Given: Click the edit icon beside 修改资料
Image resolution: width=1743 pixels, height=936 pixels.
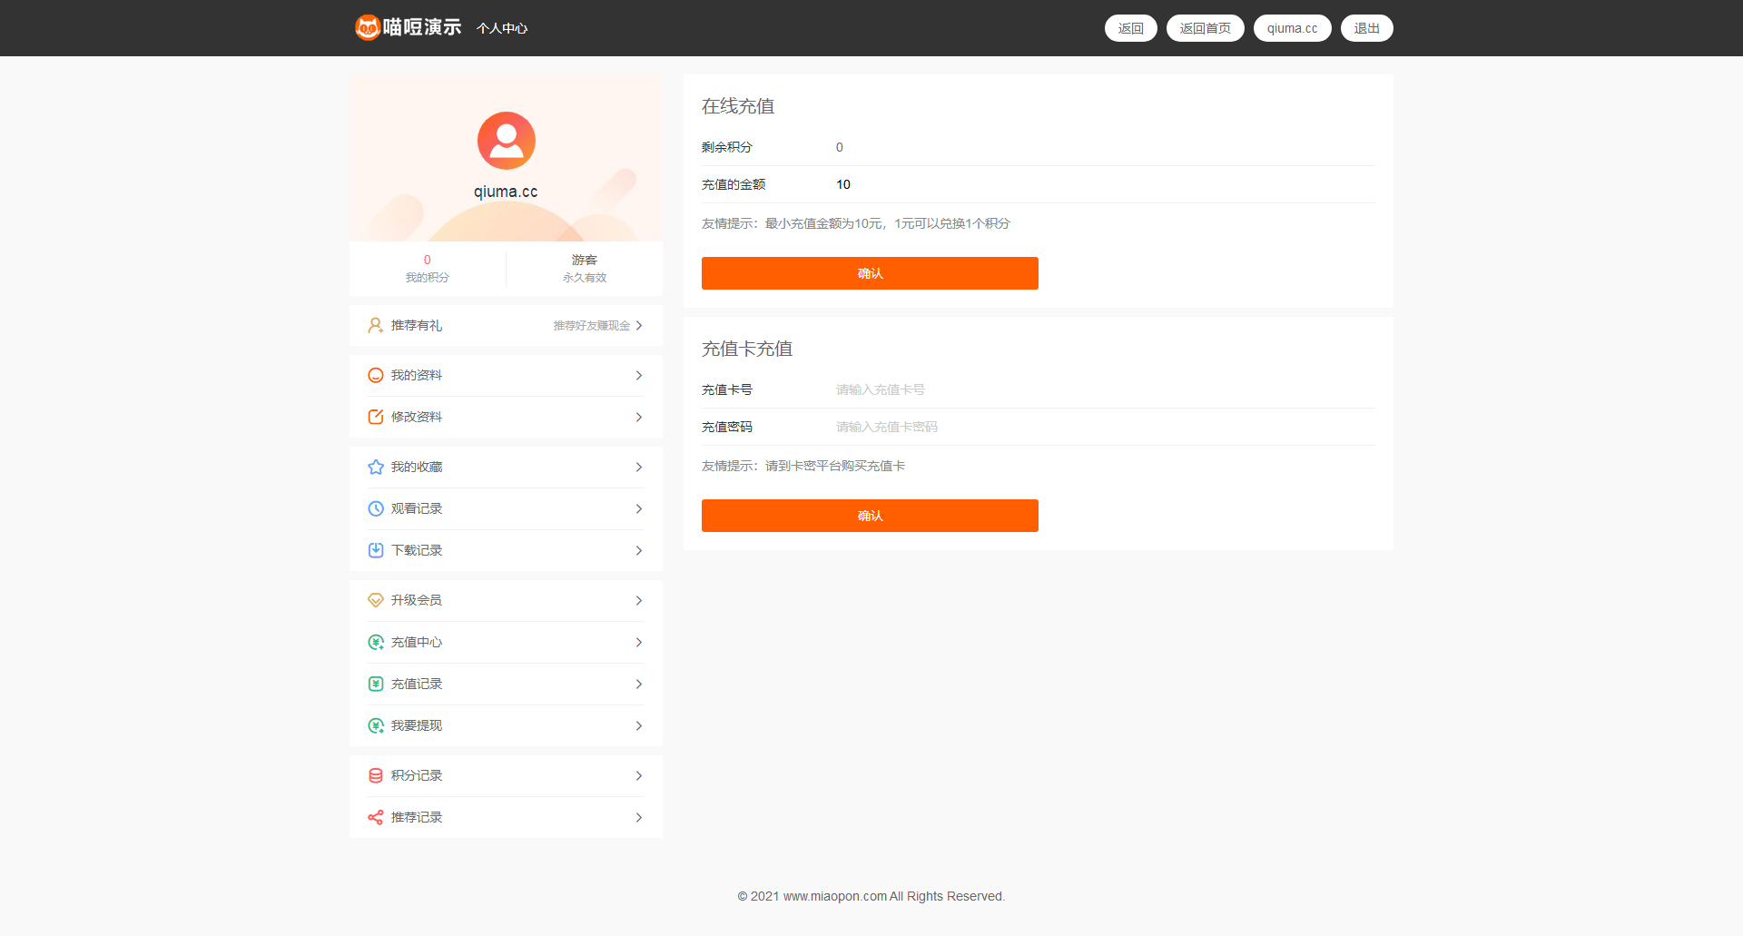Looking at the screenshot, I should tap(375, 418).
